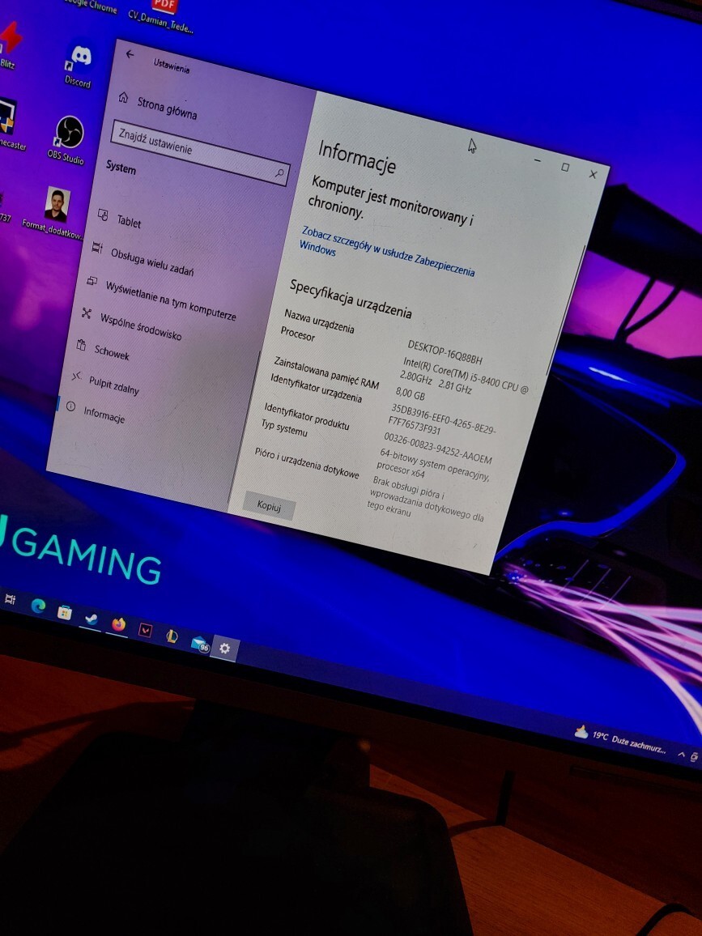Maximize the Settings window
Viewport: 702px width, 936px height.
565,167
